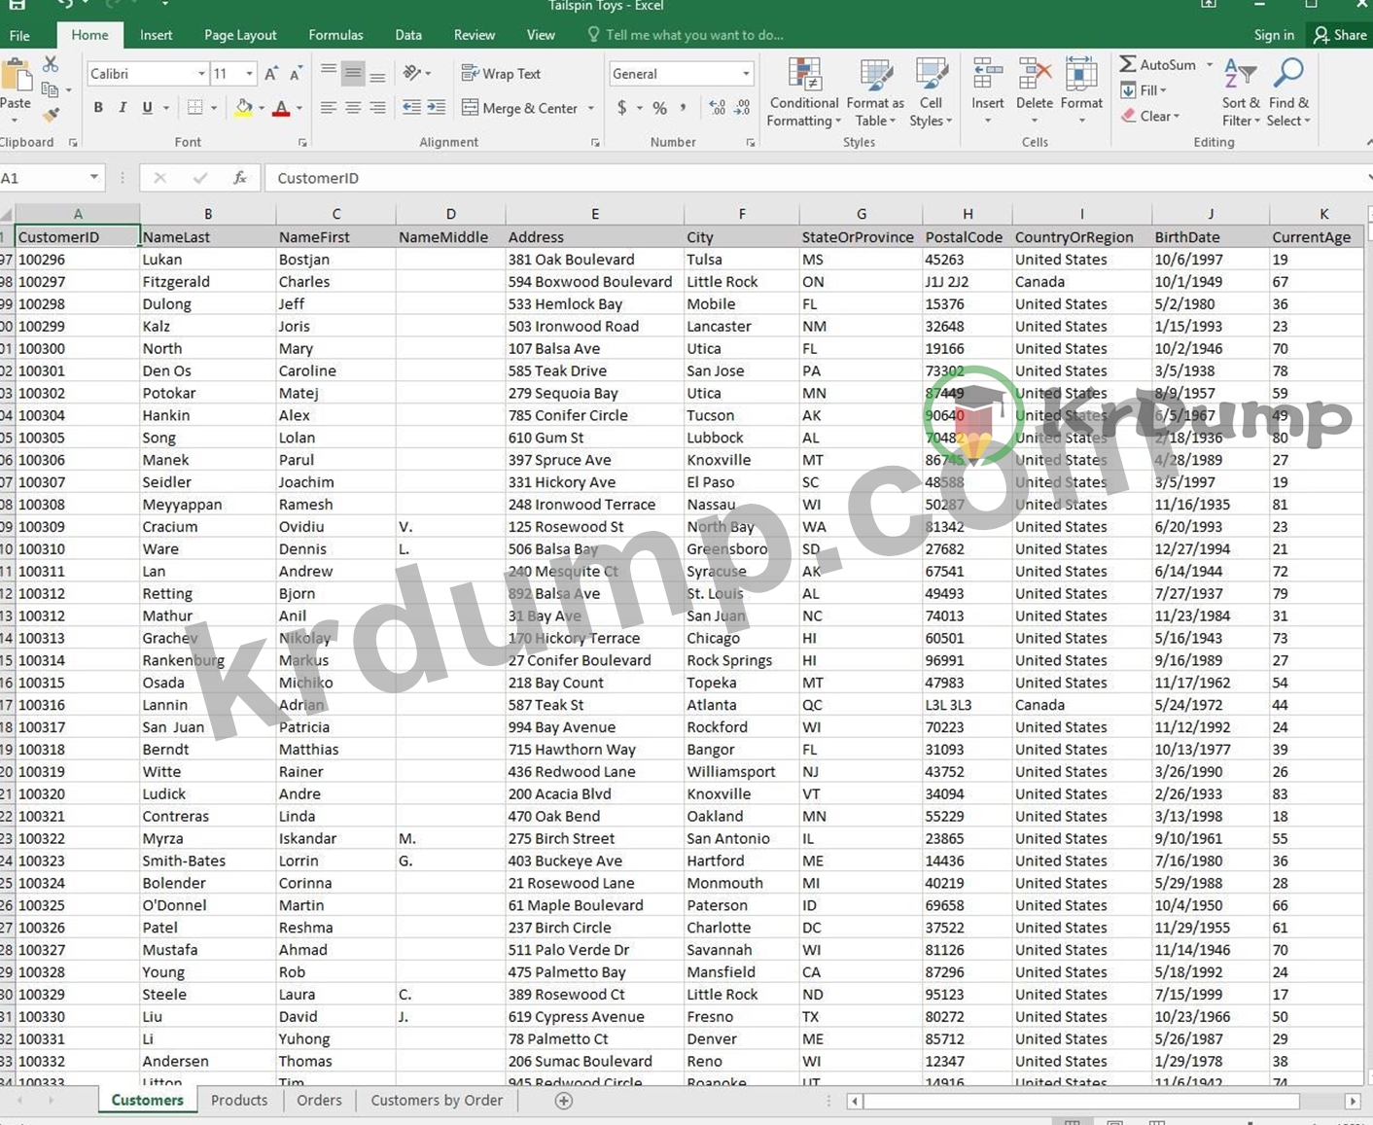Screen dimensions: 1373x1125
Task: Click the Format cells icon
Action: (x=1081, y=75)
